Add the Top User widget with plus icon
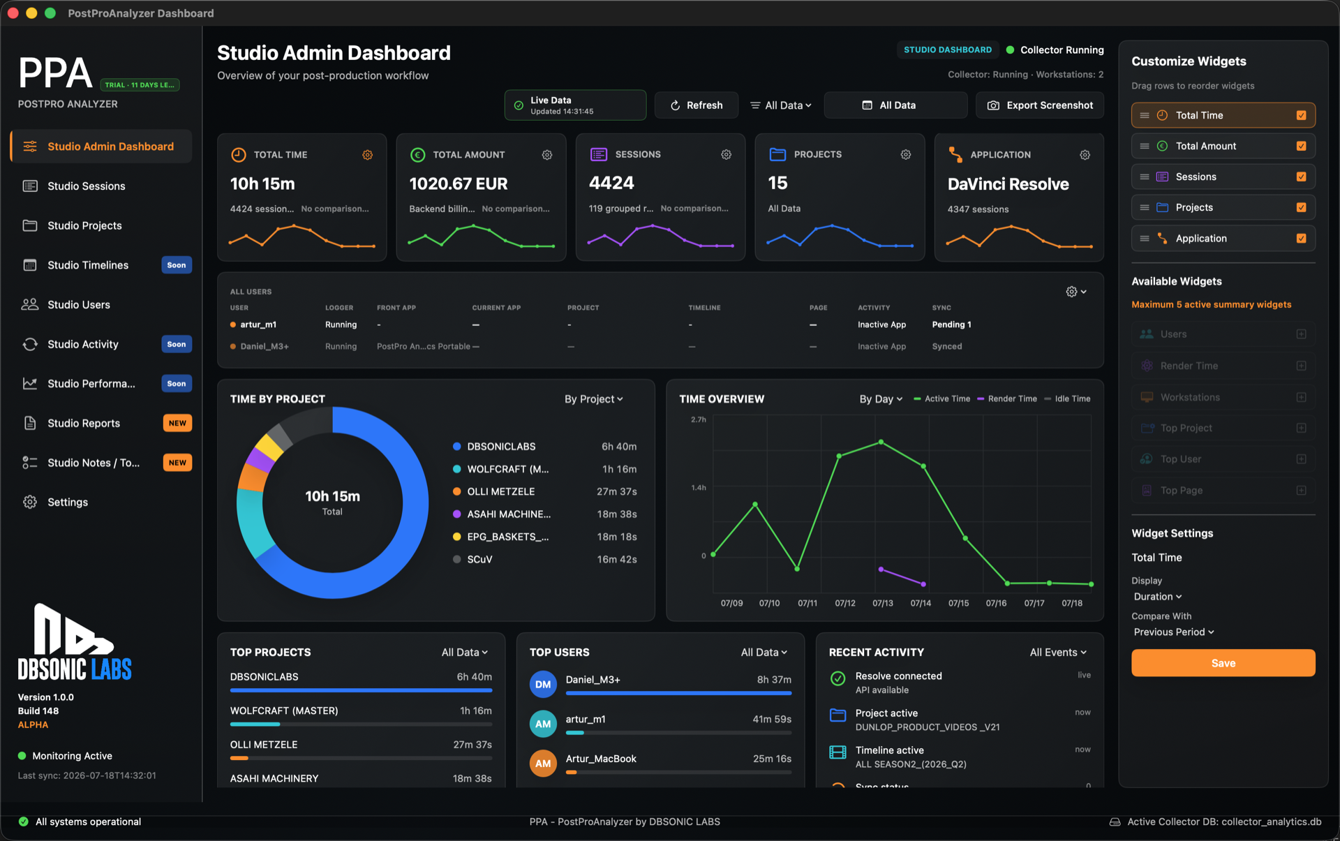Viewport: 1340px width, 841px height. 1301,459
